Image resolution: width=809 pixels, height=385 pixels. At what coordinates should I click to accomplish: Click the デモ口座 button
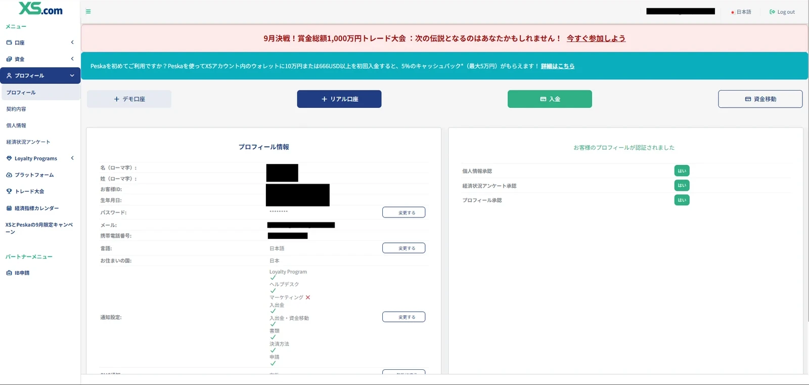click(x=129, y=99)
